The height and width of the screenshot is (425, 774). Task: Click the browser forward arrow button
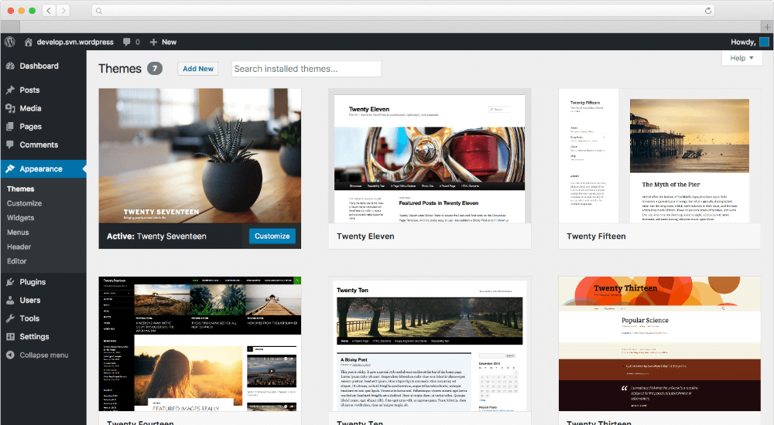[x=63, y=10]
